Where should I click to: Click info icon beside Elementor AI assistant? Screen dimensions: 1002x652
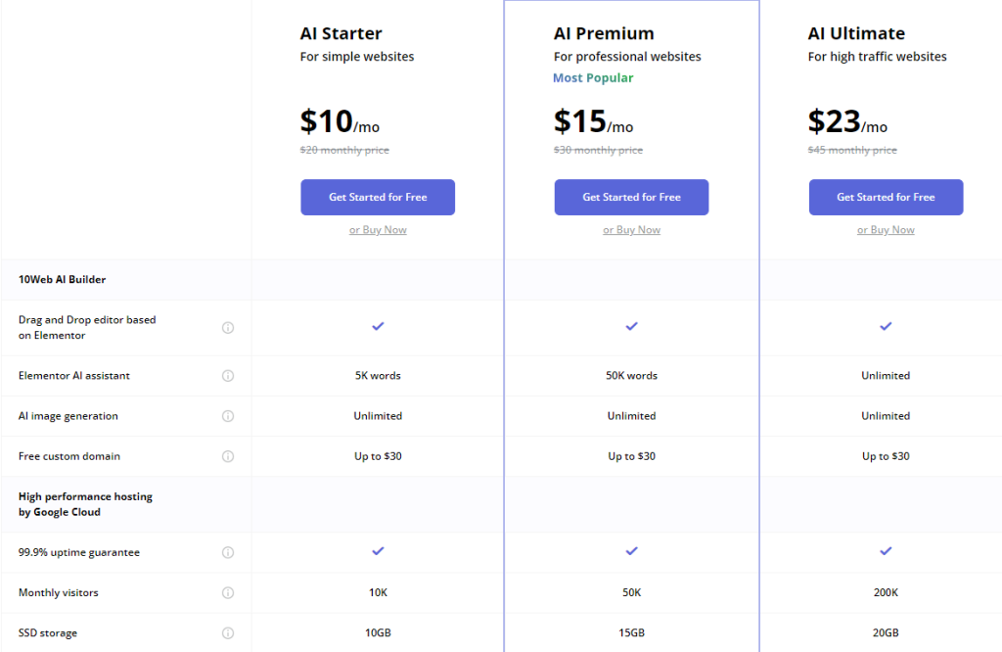[228, 376]
